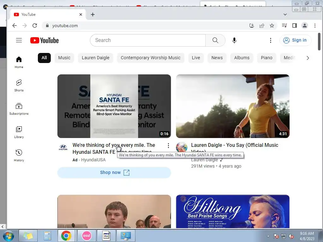Select the Live filter chip
This screenshot has width=323, height=242.
click(196, 58)
